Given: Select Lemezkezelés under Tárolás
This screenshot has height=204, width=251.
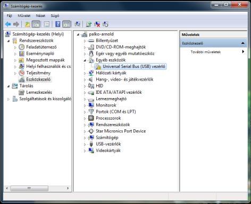Looking at the screenshot, I should click(x=39, y=92).
